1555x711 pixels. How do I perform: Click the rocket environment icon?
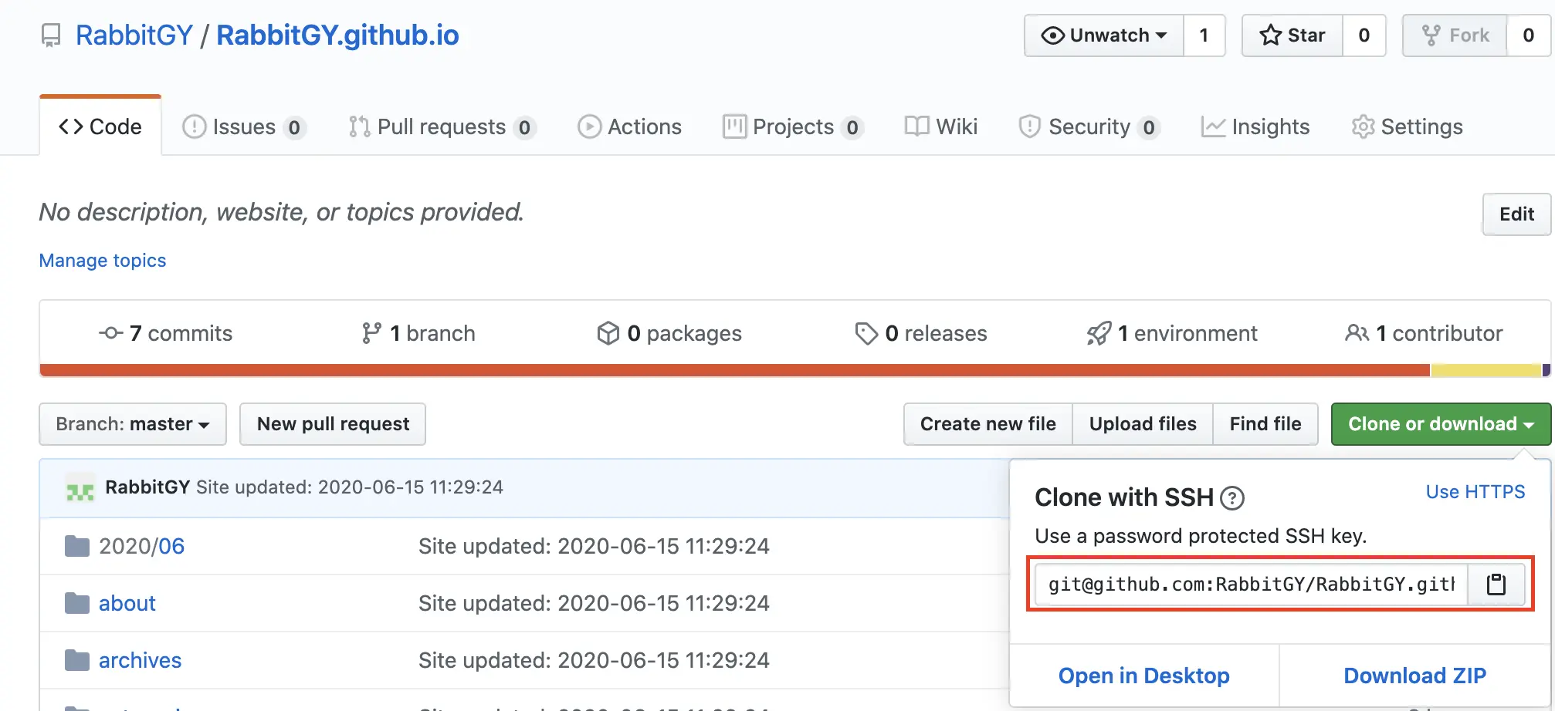(1099, 333)
